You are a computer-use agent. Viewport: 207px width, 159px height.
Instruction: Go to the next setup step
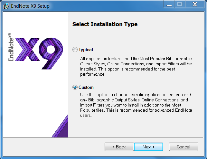pyautogui.click(x=148, y=147)
